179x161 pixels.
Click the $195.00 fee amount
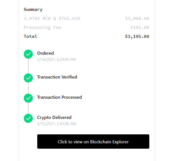[x=140, y=27]
